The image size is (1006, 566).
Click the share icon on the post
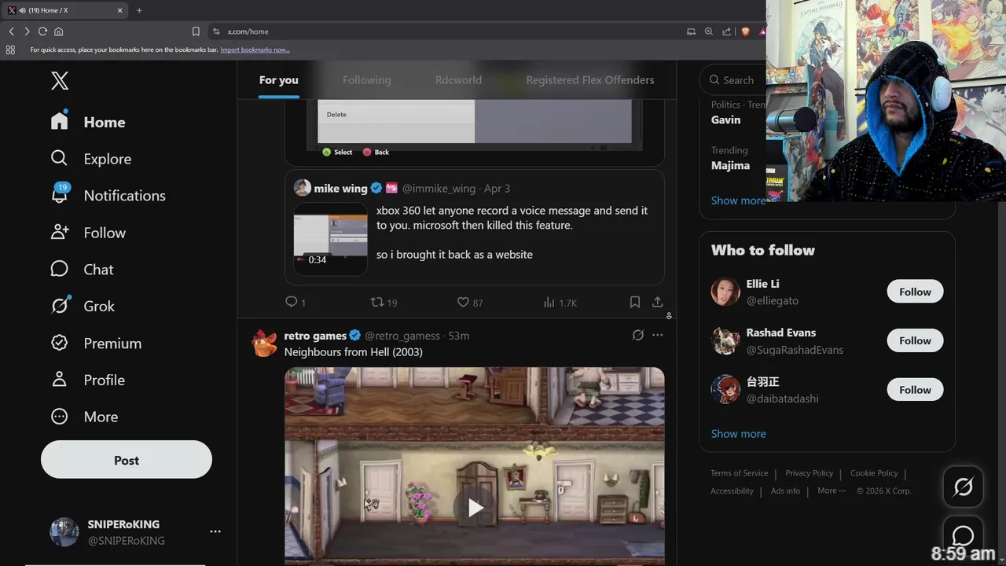[x=658, y=302]
